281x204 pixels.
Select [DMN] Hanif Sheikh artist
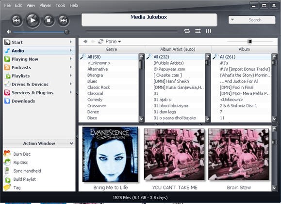coord(171,81)
